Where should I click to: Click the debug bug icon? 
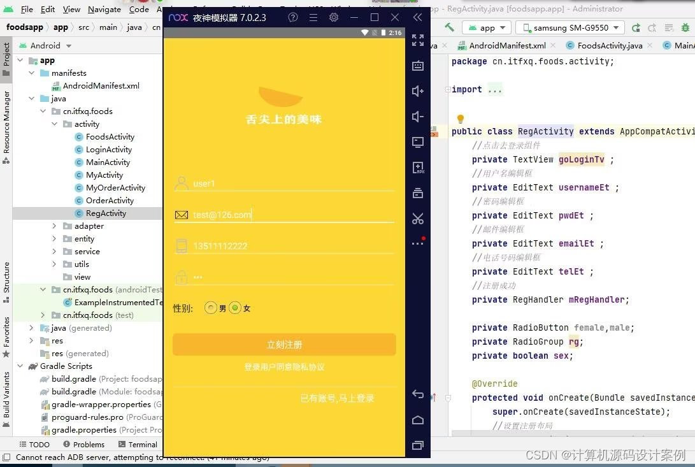[685, 28]
